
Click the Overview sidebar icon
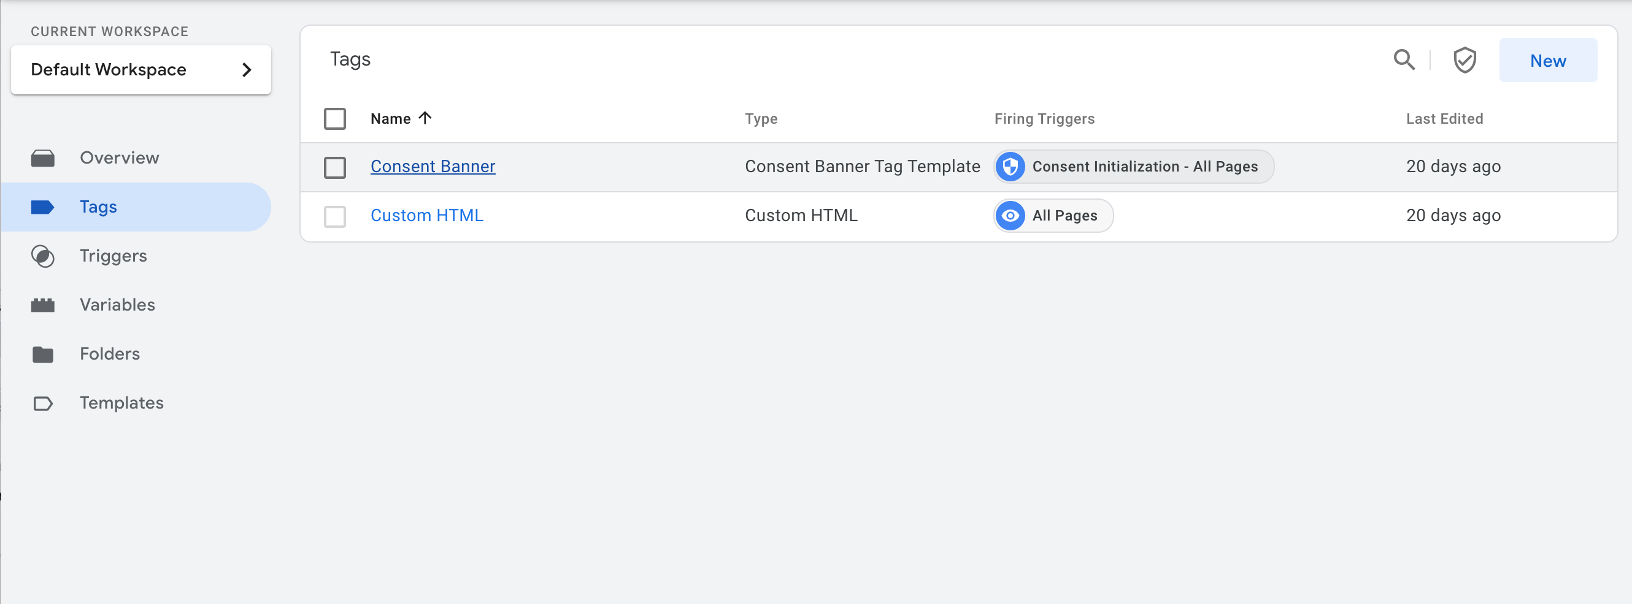[x=42, y=158]
